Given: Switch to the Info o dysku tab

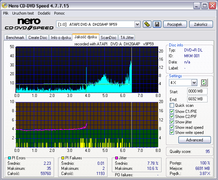Looking at the screenshot, I should click(61, 38).
